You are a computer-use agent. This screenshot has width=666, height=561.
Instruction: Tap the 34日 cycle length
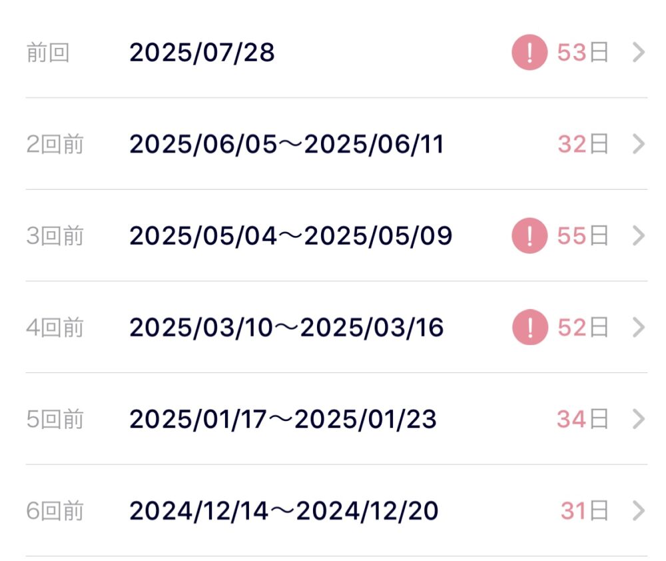coord(583,419)
